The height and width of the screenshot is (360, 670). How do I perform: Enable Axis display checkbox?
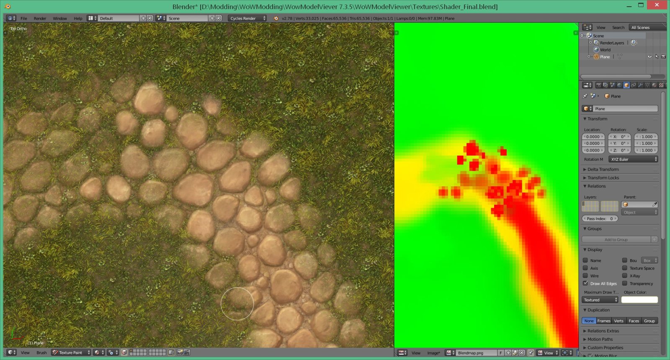(585, 268)
